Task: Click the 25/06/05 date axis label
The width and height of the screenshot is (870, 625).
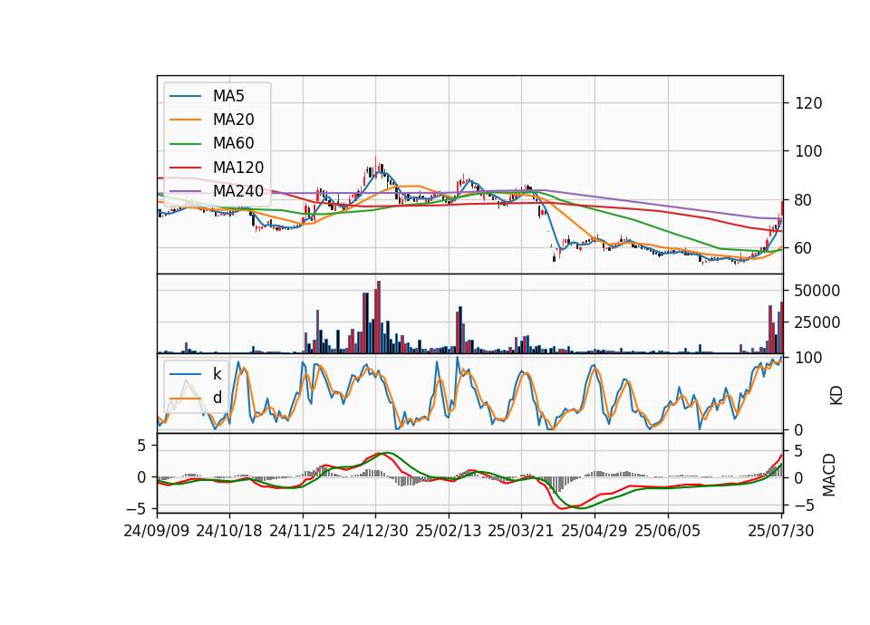Action: coord(668,531)
